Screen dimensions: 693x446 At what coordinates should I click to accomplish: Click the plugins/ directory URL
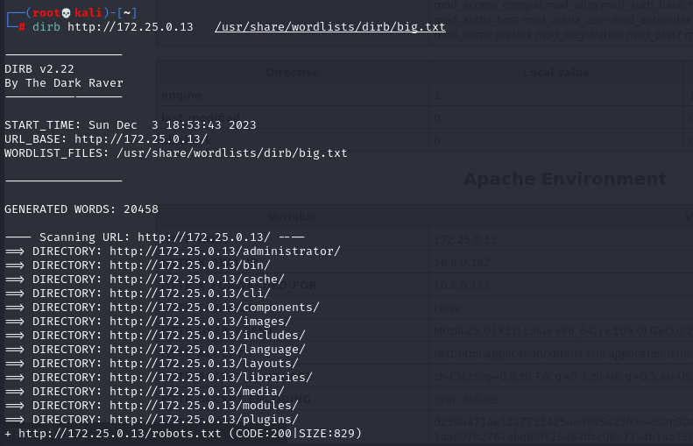(204, 420)
